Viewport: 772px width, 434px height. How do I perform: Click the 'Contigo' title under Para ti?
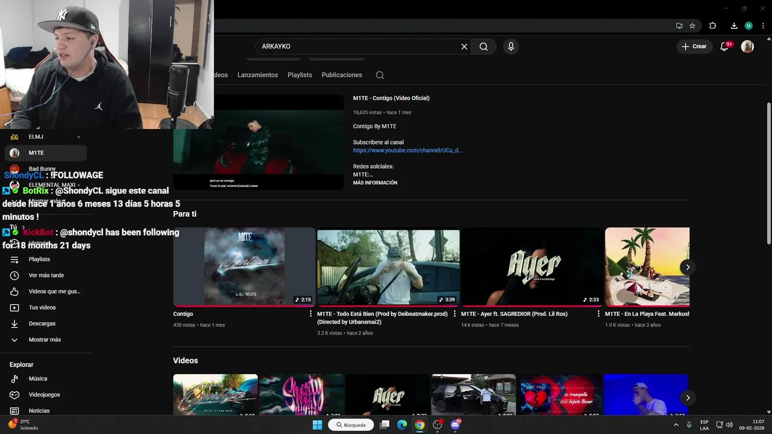(x=183, y=314)
